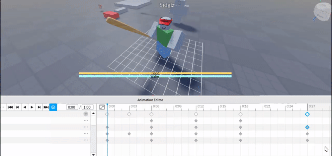332x156 pixels.
Task: Select the hollow summary keyframe at 0:03
Action: 129,114
